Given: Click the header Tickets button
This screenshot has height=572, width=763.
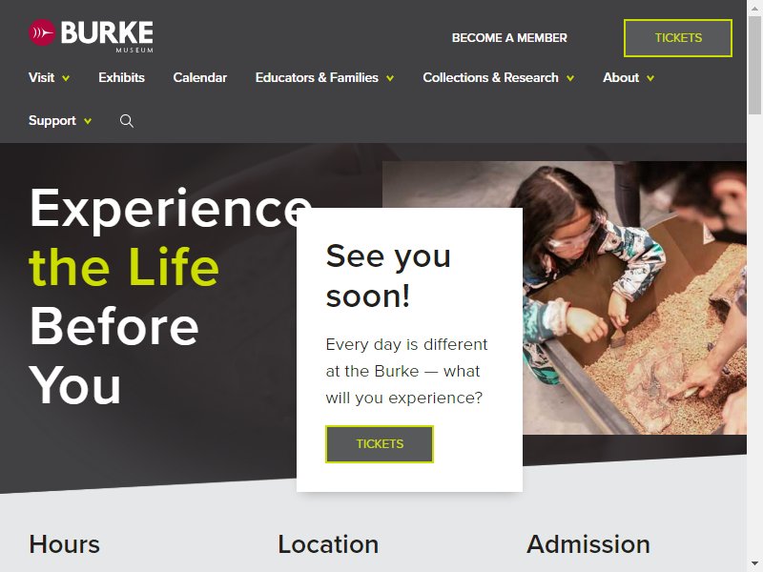Looking at the screenshot, I should [678, 38].
